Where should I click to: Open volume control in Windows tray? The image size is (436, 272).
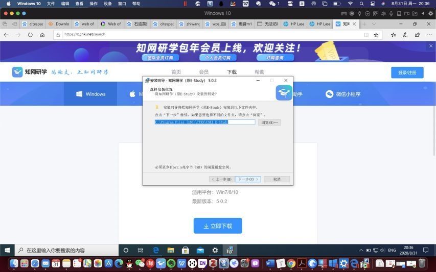pyautogui.click(x=383, y=251)
